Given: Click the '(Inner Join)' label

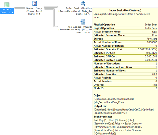Looking at the screenshot, I should [x=34, y=11].
